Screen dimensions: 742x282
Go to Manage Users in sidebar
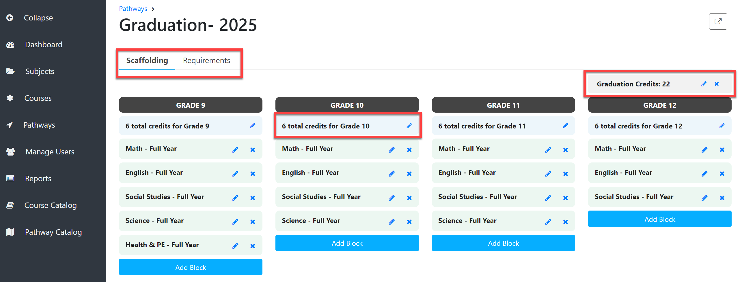click(50, 152)
